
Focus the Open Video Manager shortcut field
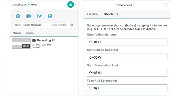pyautogui.click(x=127, y=42)
